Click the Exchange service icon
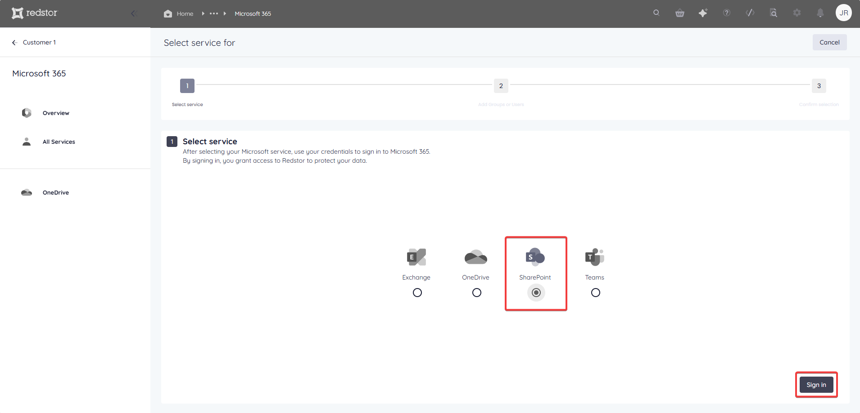 coord(416,257)
